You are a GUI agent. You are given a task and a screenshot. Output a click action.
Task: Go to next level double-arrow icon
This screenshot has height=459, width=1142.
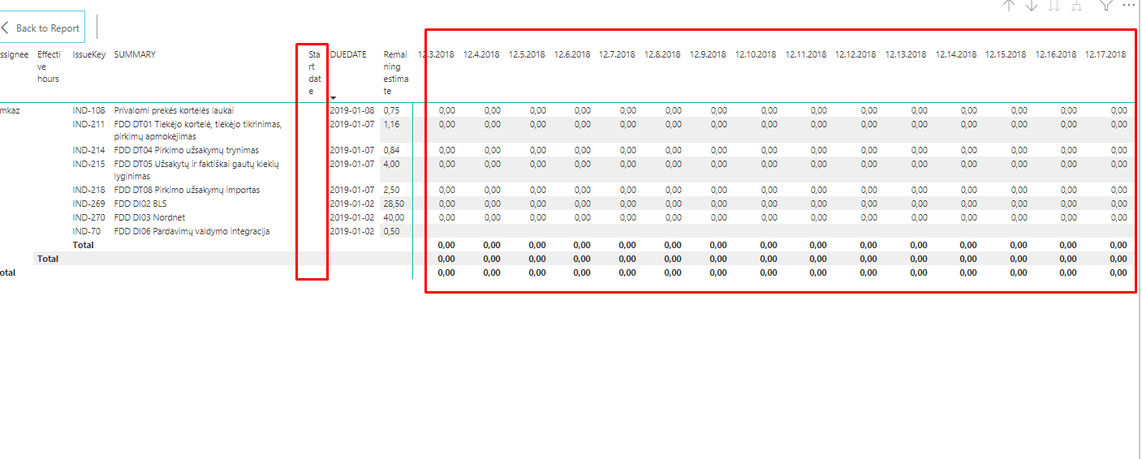[1054, 6]
